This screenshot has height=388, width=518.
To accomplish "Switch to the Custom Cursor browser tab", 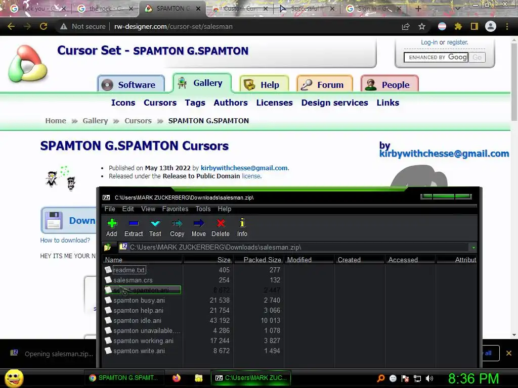I will 240,9.
